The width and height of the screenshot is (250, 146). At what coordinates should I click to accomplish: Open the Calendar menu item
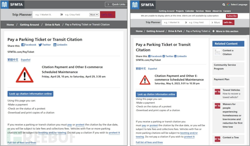[189, 11]
